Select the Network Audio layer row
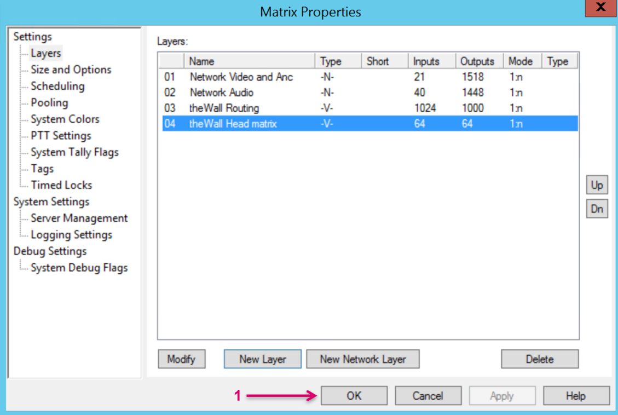 (222, 93)
